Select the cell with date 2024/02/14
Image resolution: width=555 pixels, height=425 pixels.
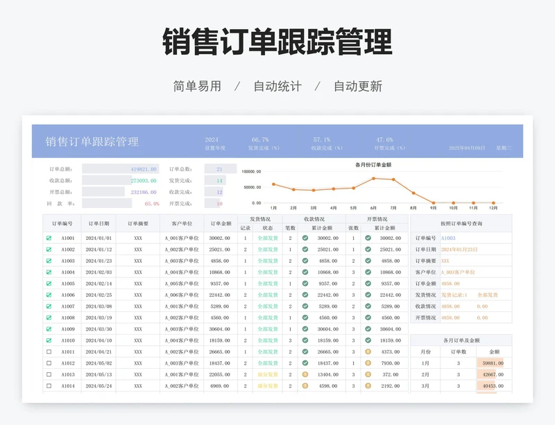click(99, 284)
